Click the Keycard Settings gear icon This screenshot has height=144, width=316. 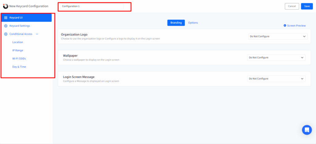[6, 26]
